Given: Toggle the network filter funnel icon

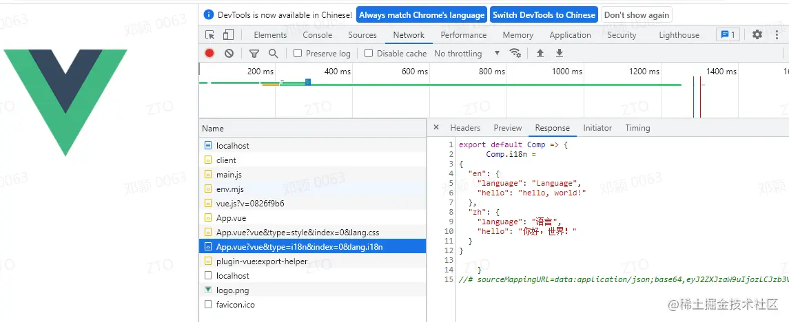Looking at the screenshot, I should point(254,53).
